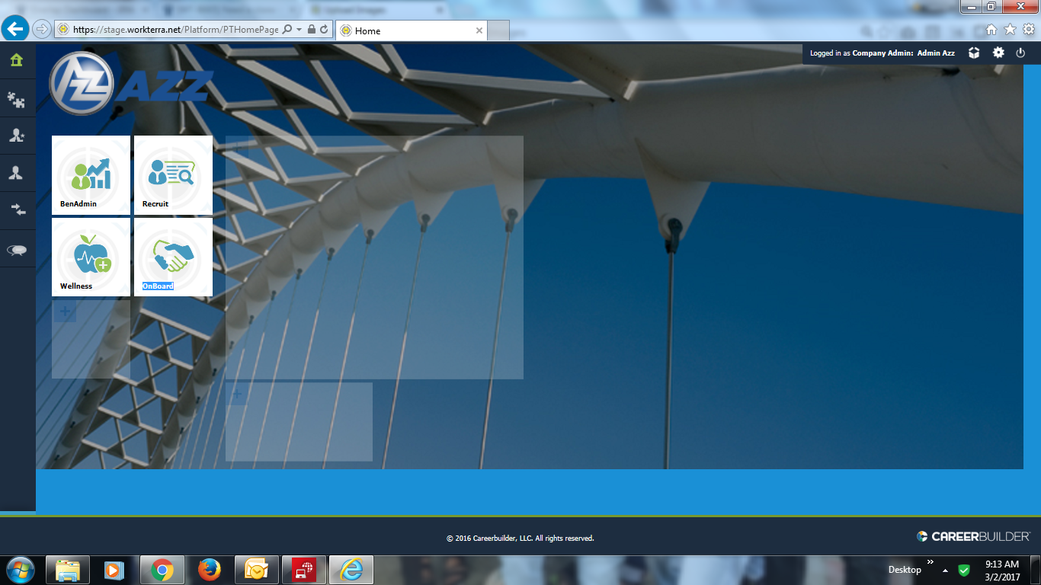Select the single person sidebar icon
This screenshot has height=585, width=1041.
[17, 173]
